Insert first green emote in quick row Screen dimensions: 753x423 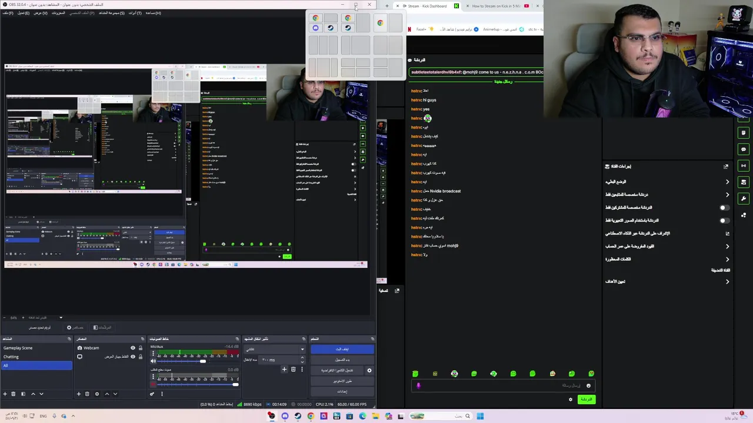pyautogui.click(x=415, y=374)
